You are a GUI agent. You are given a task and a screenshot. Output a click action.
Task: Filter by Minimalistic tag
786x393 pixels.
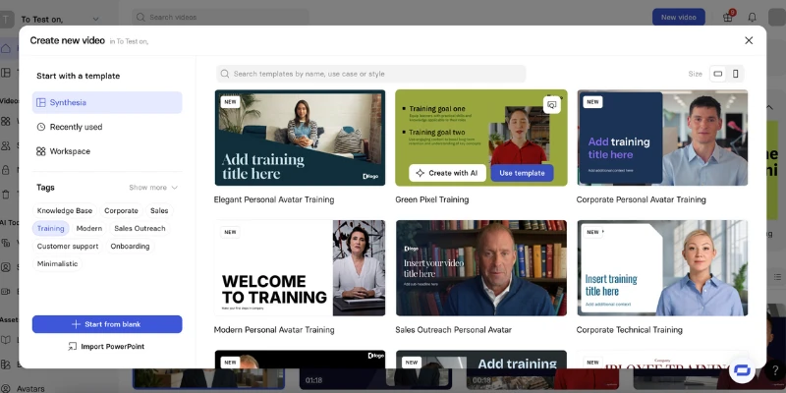click(x=57, y=263)
